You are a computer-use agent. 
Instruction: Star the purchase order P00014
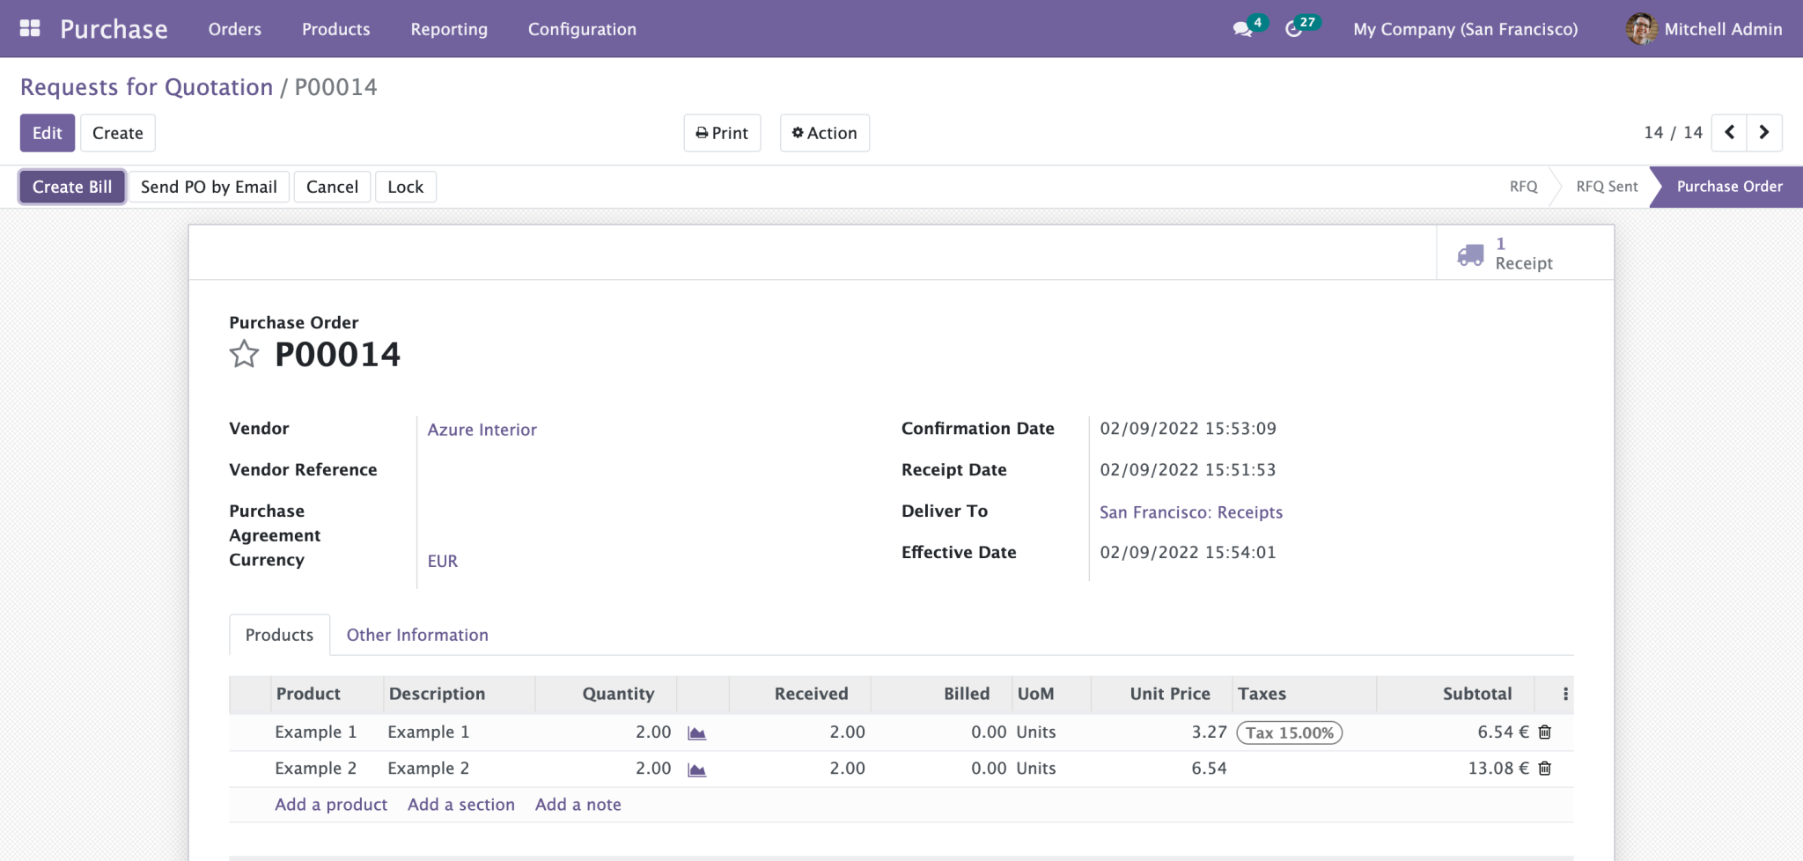click(244, 354)
